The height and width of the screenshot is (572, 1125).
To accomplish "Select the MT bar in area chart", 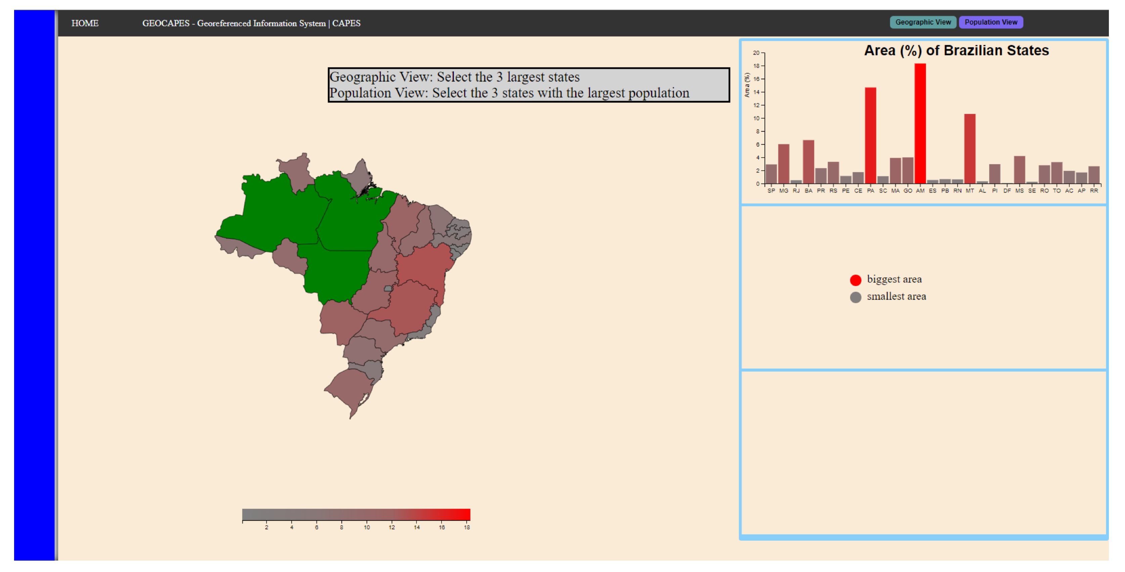I will (970, 148).
